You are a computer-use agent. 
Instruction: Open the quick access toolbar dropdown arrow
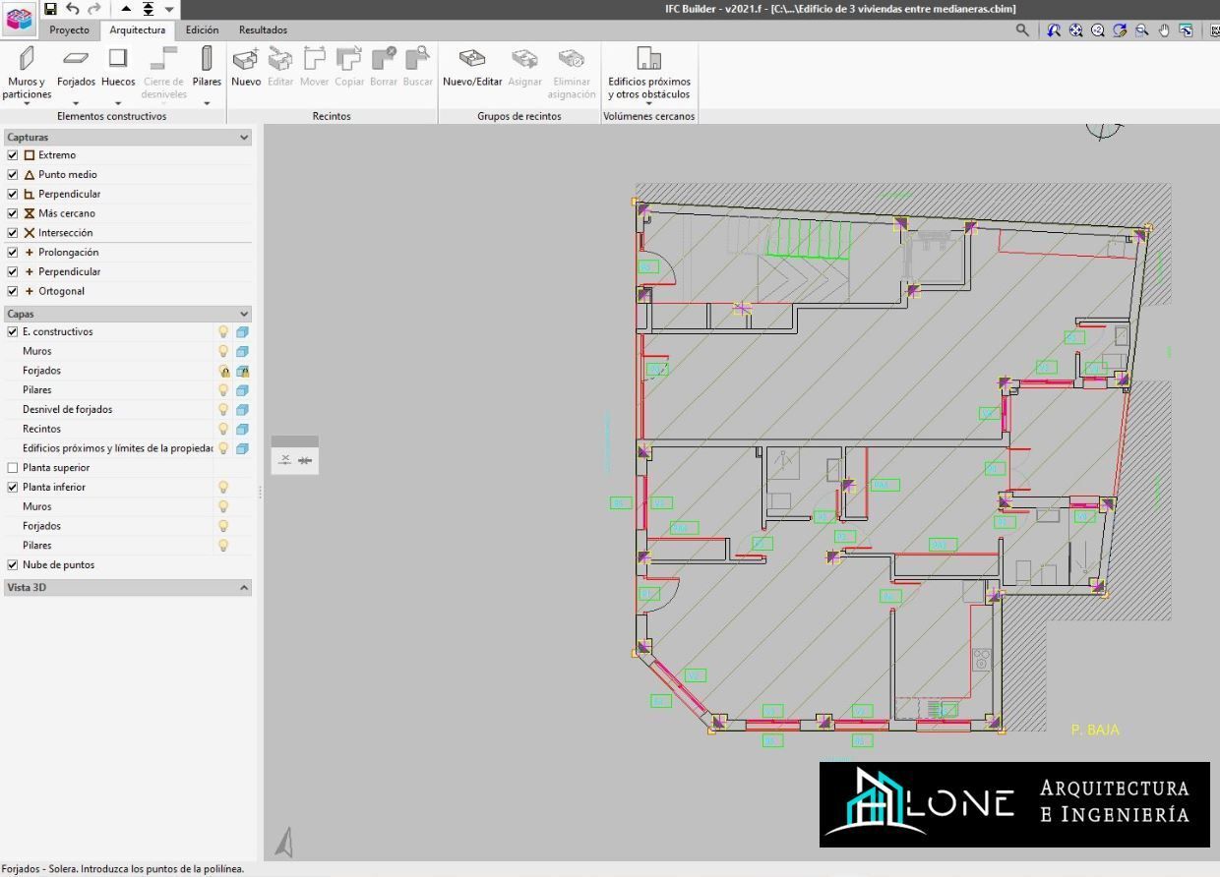tap(169, 10)
